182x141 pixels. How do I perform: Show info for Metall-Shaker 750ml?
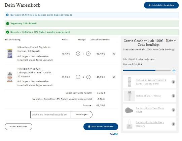coord(173,96)
